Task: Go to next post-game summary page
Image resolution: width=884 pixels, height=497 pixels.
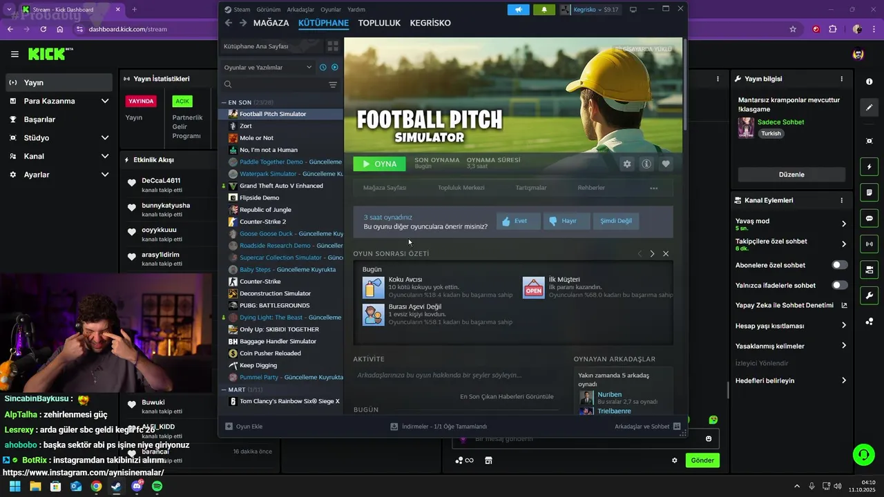Action: click(x=652, y=253)
